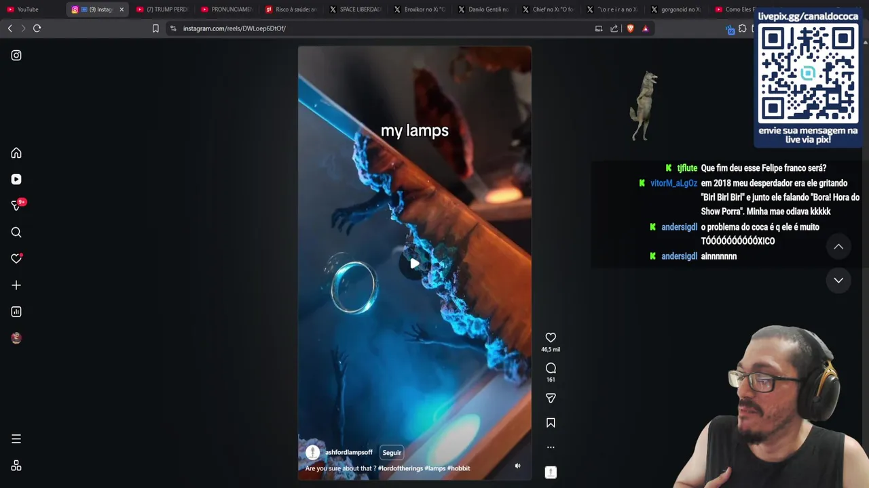
Task: Switch to the SPACE LIBERDADE tab
Action: tap(356, 9)
